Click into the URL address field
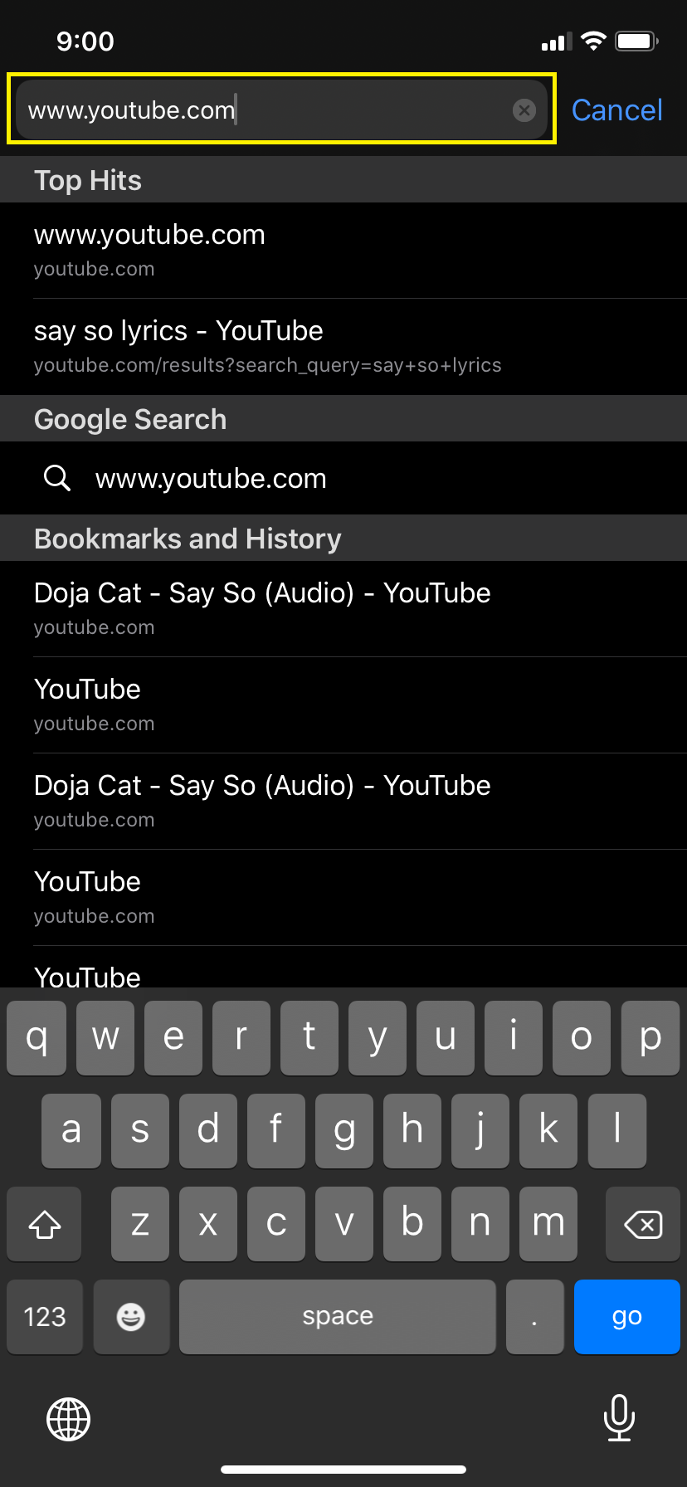This screenshot has height=1487, width=687. (266, 110)
